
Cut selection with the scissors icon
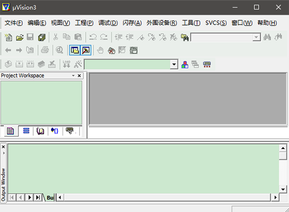[x=55, y=37]
